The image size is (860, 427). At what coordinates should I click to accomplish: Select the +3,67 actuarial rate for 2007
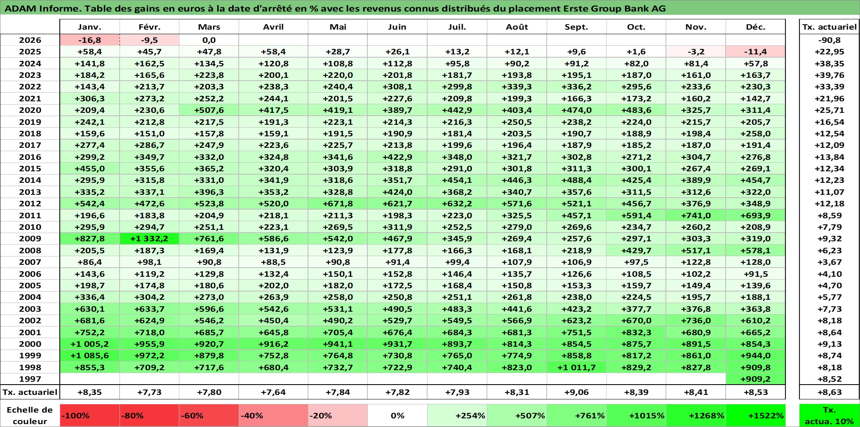coord(829,262)
